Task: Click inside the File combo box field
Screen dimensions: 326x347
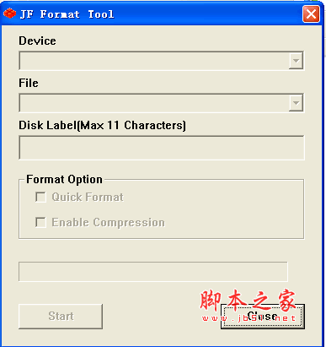Action: point(162,103)
